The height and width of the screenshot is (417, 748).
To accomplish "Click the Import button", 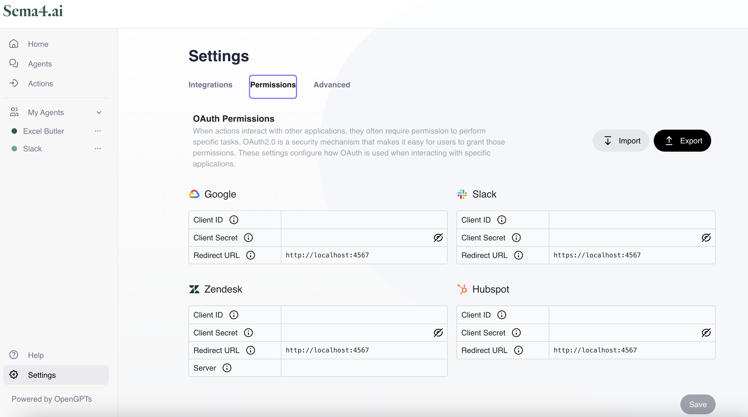I will coord(620,140).
